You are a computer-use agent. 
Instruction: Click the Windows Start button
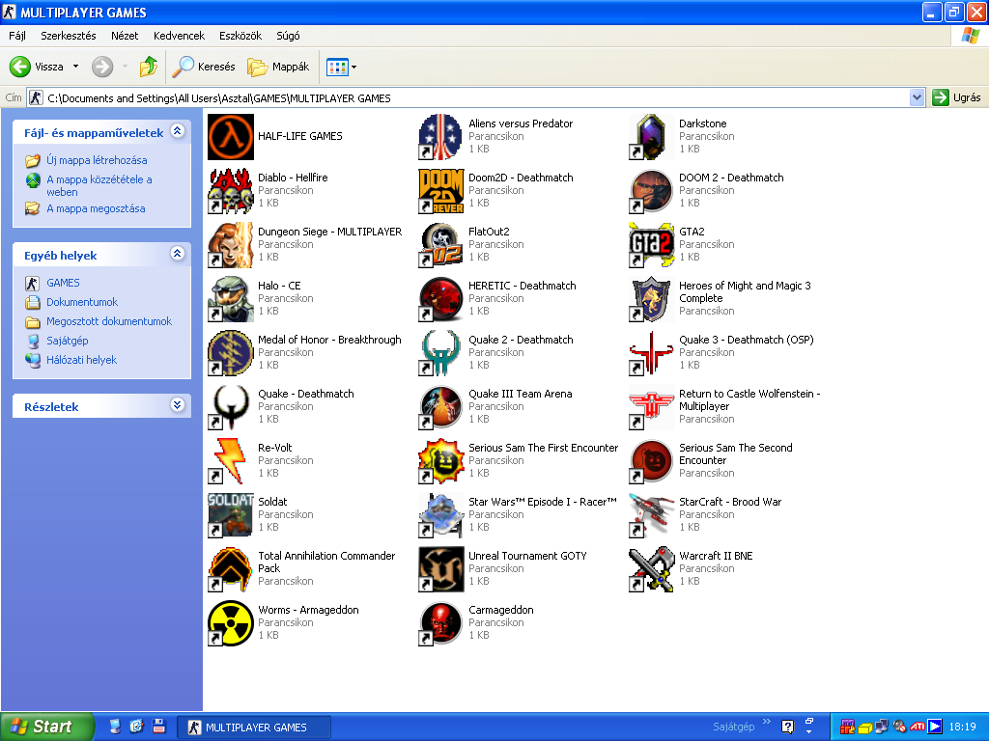click(47, 727)
